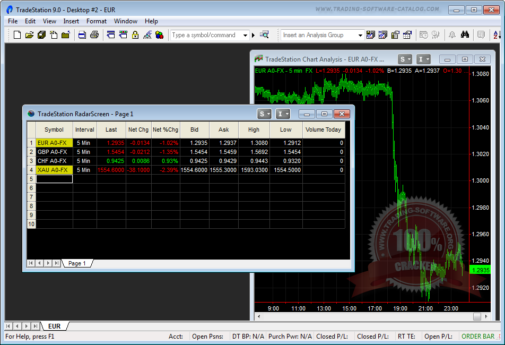Expand the Insert an Analysis Group dropdown
505x345 pixels.
[x=360, y=35]
